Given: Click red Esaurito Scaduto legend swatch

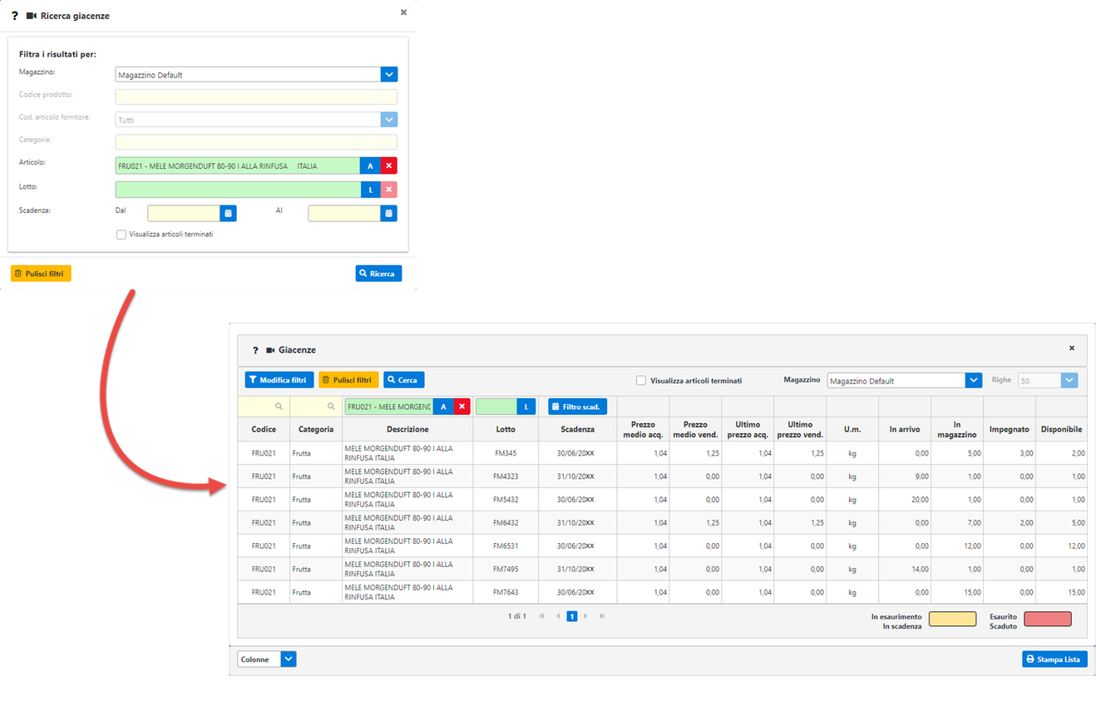Looking at the screenshot, I should click(1048, 619).
